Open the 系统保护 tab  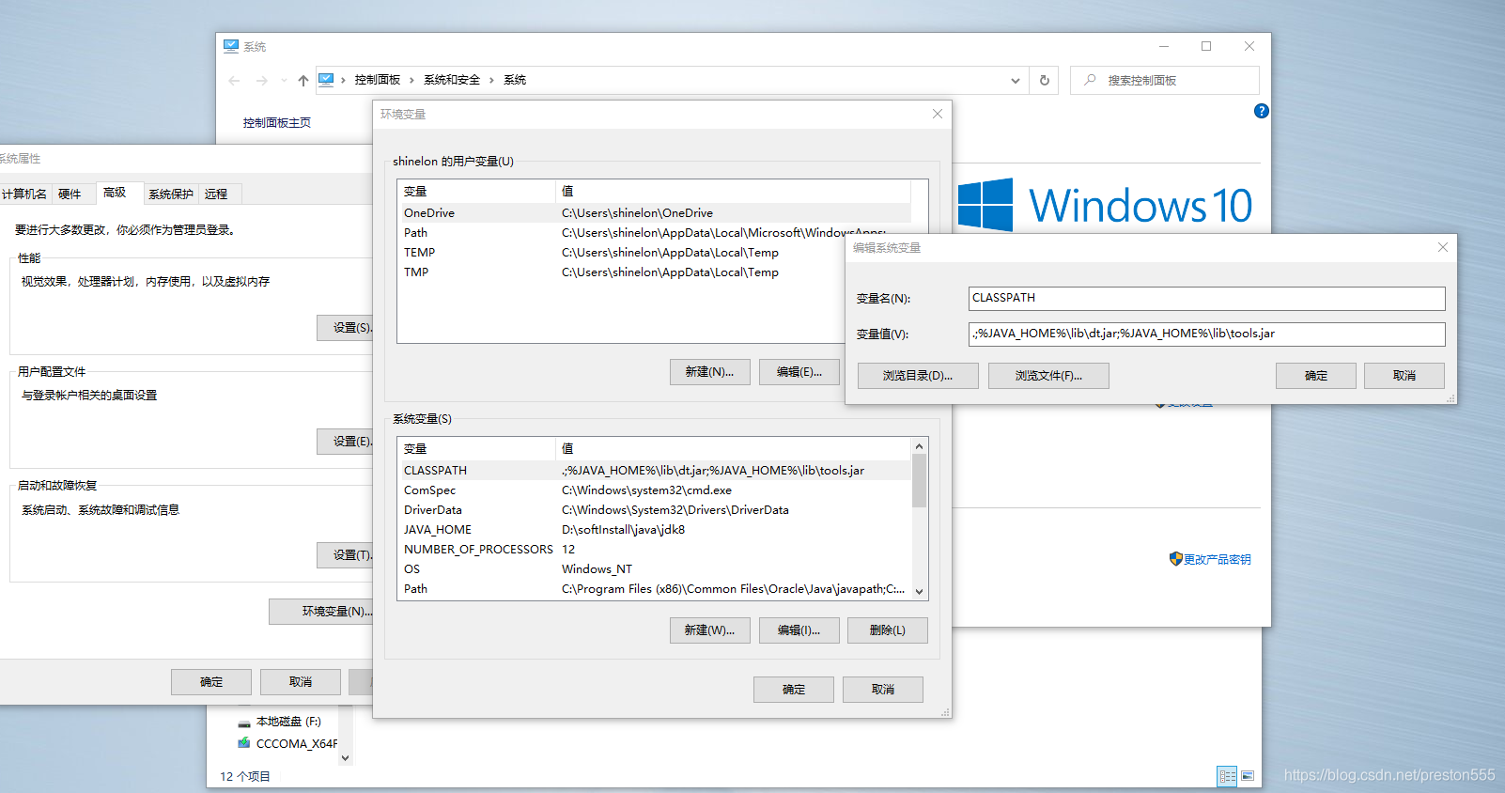[x=170, y=194]
